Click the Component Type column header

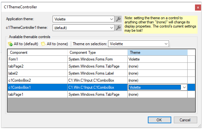[x=97, y=52]
